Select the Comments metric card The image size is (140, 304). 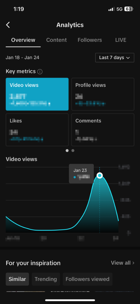point(103,130)
